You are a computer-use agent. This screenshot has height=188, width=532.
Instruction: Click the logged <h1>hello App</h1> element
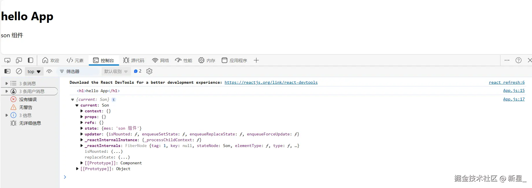pos(98,91)
